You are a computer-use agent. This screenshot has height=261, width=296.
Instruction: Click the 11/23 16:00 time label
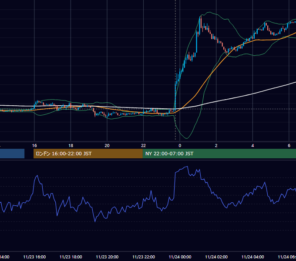click(34, 257)
